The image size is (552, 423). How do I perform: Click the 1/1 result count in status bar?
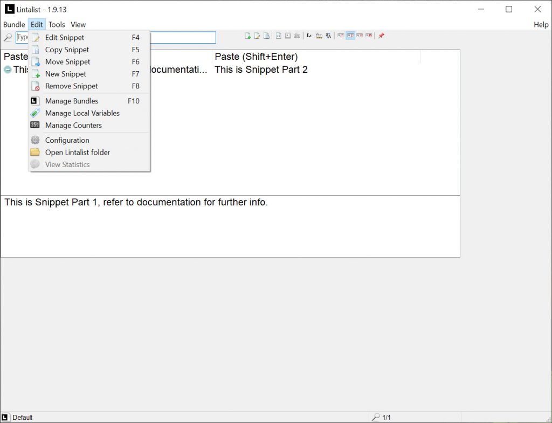click(387, 418)
